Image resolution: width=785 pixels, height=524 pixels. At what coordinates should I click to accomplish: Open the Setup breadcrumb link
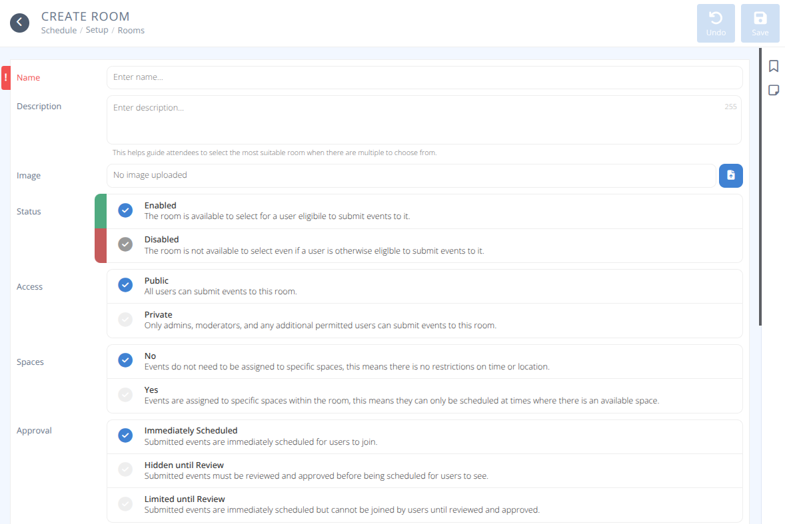(97, 30)
